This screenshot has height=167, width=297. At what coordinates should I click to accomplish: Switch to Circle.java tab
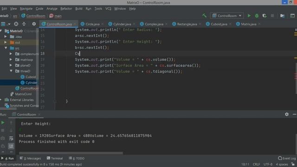(x=92, y=24)
